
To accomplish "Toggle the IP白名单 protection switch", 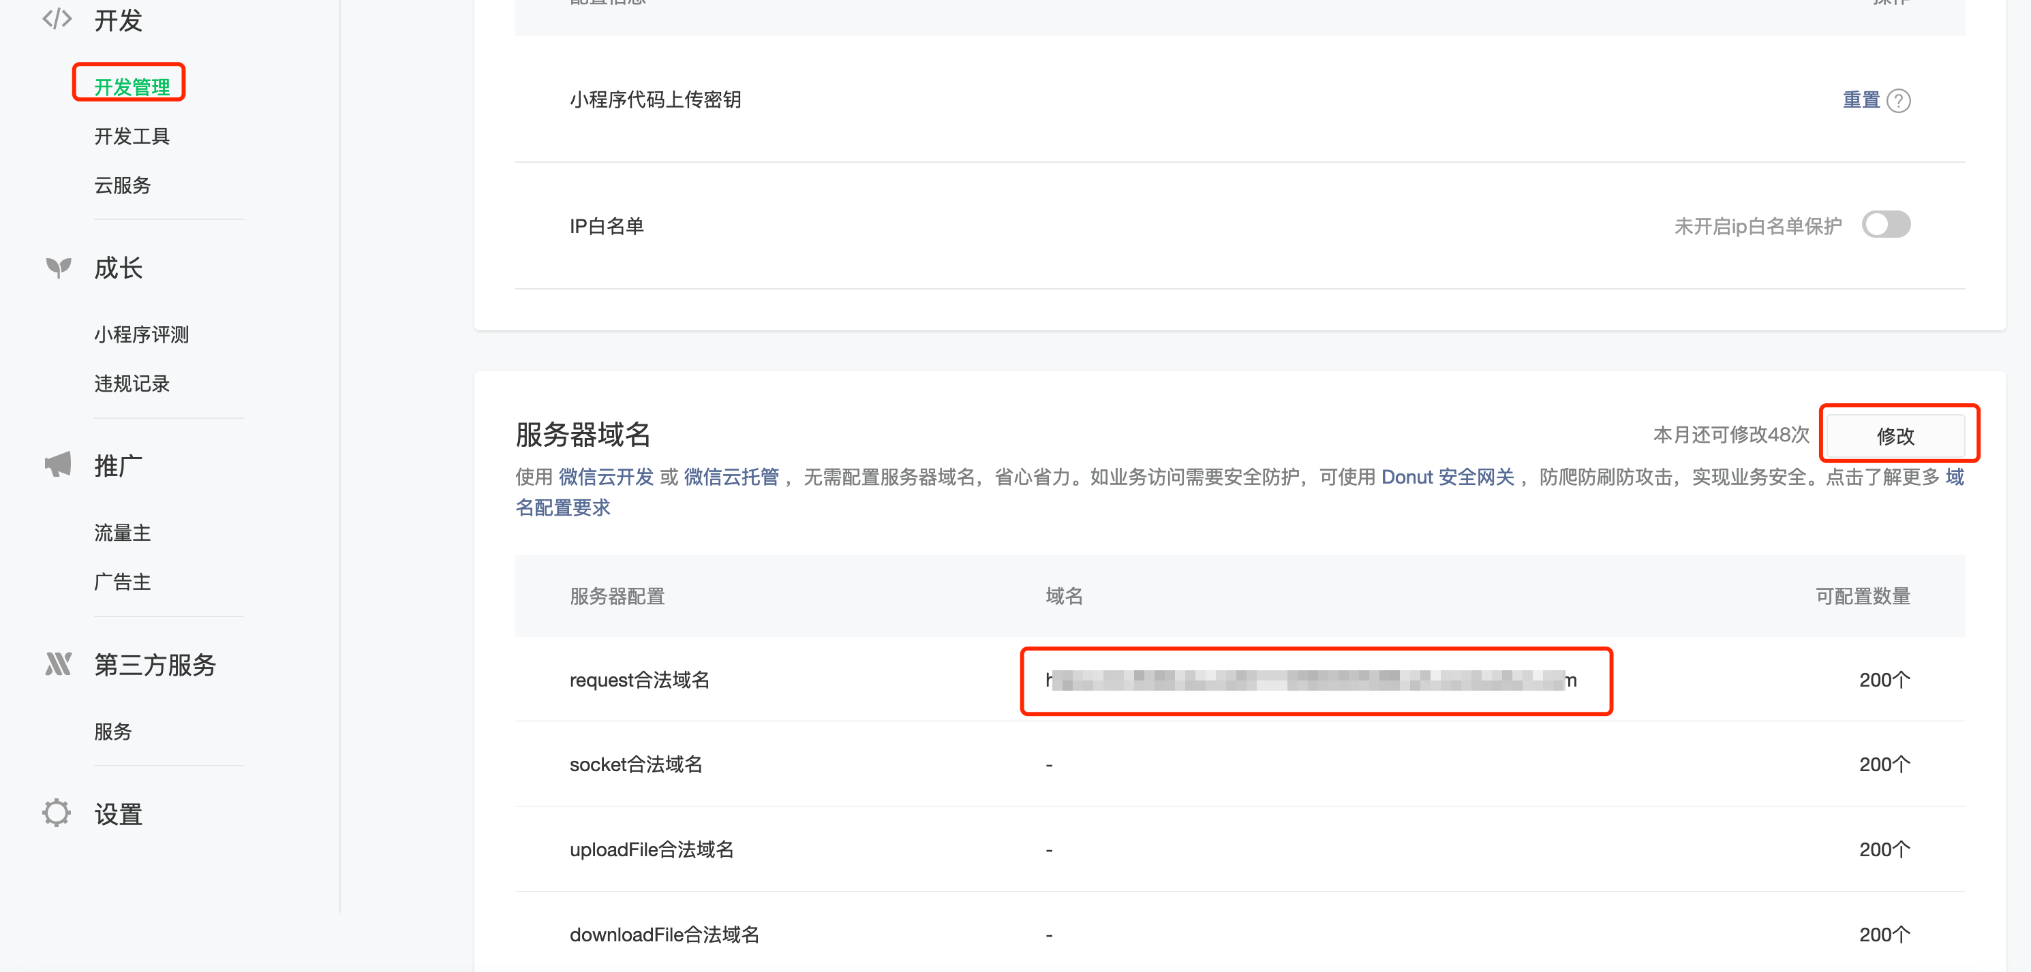I will pos(1885,225).
